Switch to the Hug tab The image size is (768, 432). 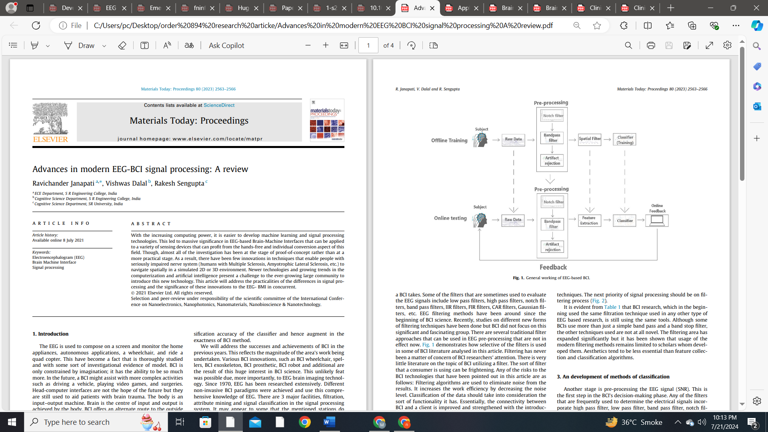[242, 8]
